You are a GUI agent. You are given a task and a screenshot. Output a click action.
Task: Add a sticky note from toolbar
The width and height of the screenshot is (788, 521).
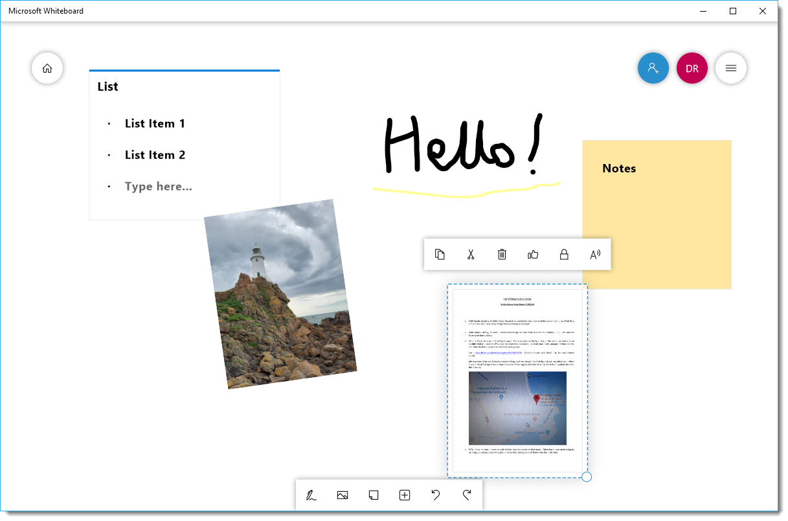point(374,496)
